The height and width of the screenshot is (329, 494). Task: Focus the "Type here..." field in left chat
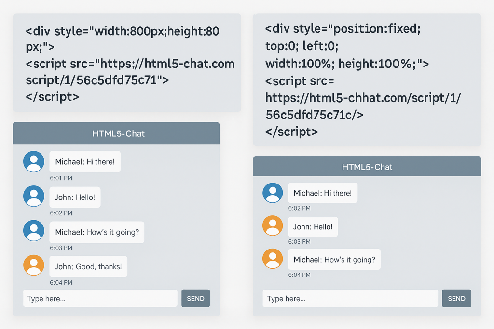(100, 298)
